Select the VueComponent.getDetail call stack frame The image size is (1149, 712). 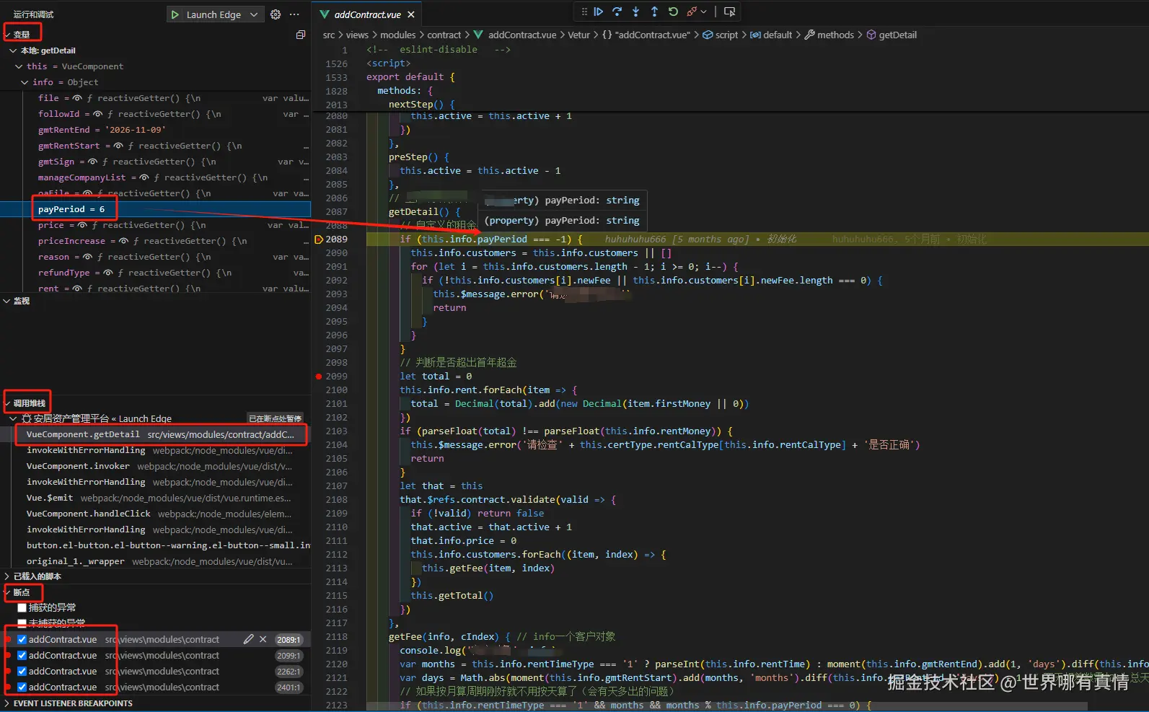[83, 434]
